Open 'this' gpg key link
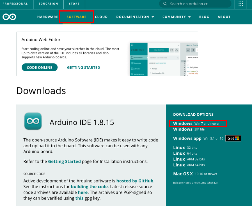252x206 pixels. (x=79, y=198)
